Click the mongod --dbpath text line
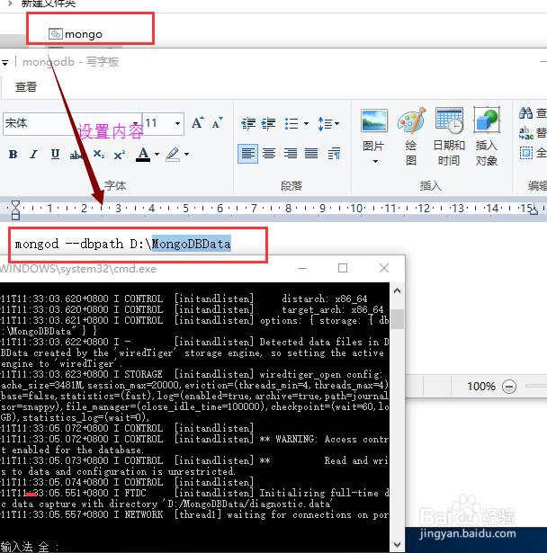This screenshot has height=553, width=547. click(x=123, y=244)
